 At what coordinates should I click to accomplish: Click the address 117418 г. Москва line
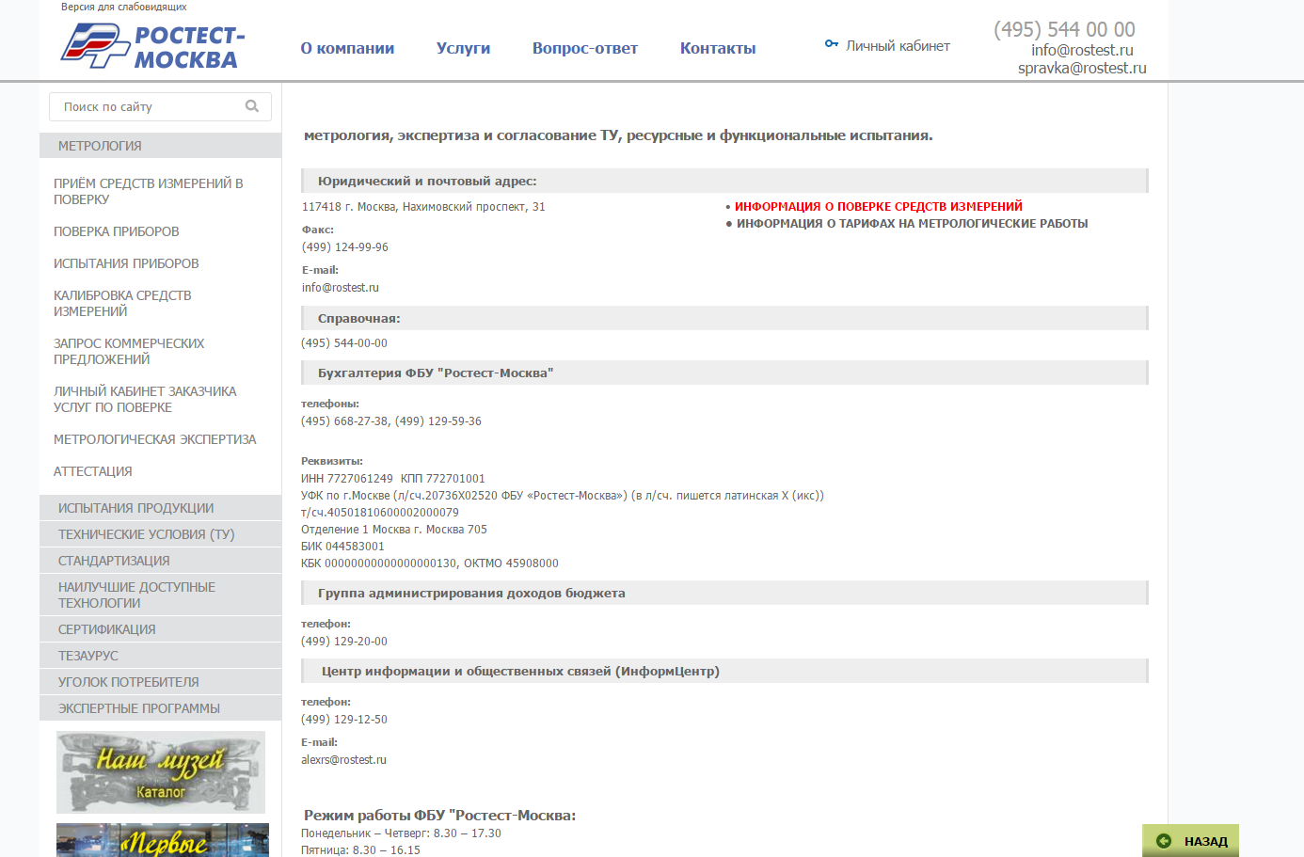click(423, 207)
